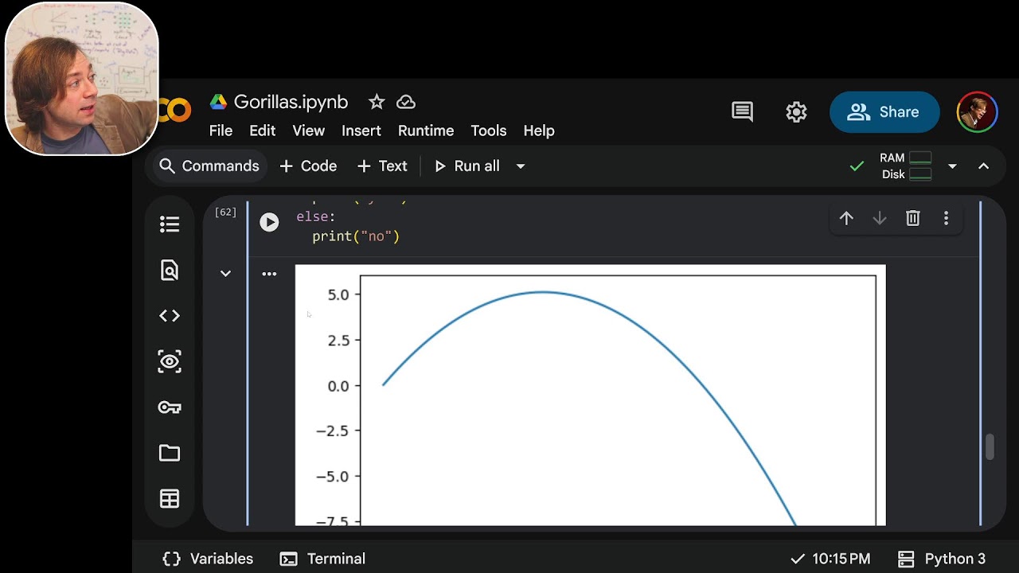Viewport: 1019px width, 573px height.
Task: Open Find and replace sidebar icon
Action: click(170, 271)
